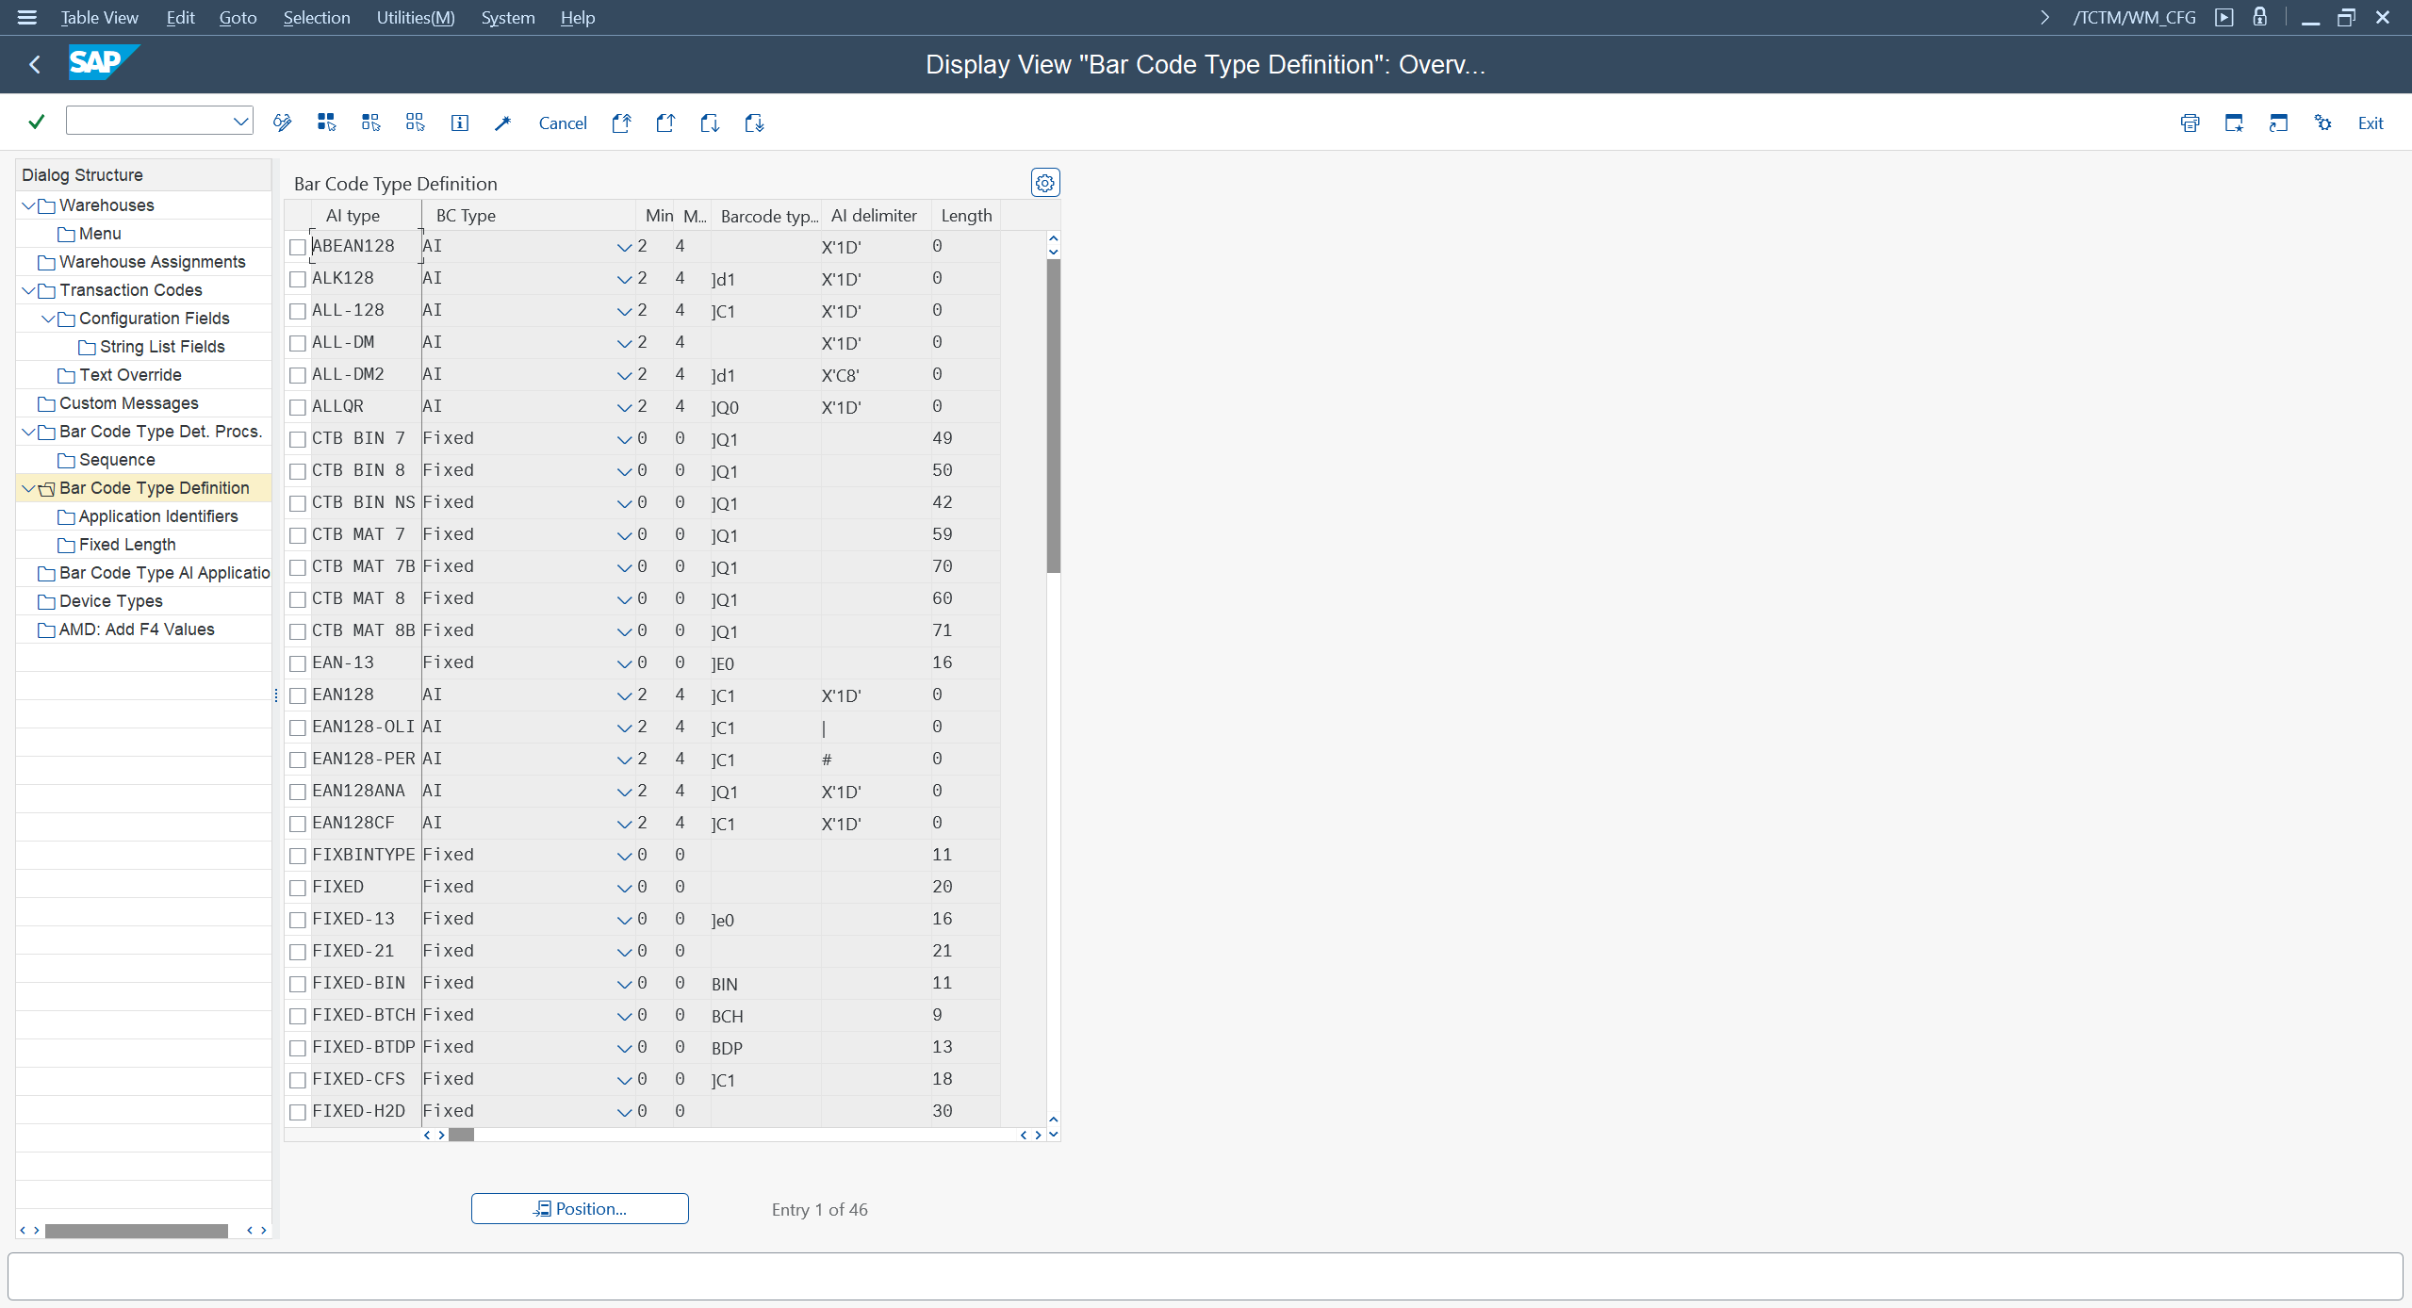
Task: Click the Cancel button in toolbar
Action: tap(563, 123)
